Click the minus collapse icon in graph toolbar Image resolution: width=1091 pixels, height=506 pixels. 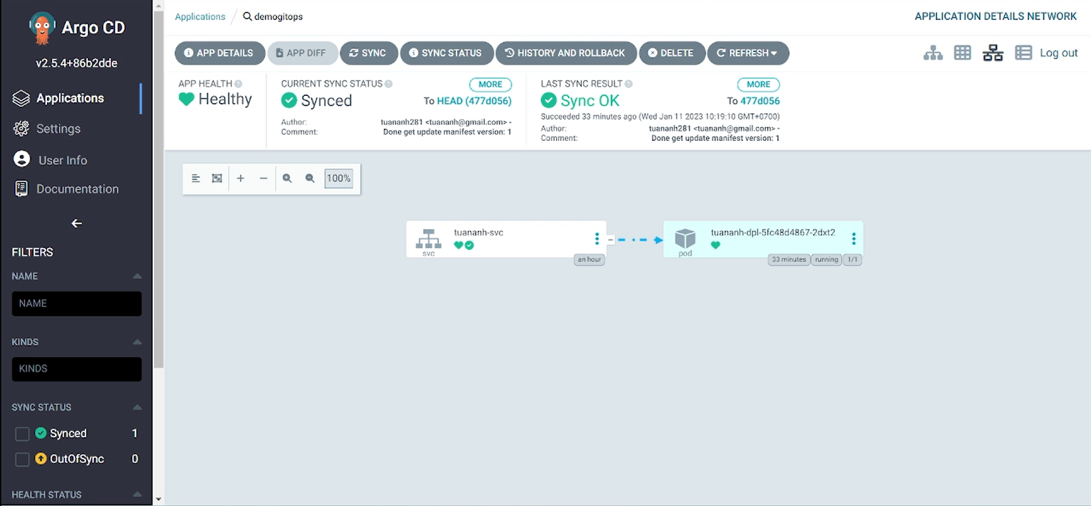click(x=263, y=179)
